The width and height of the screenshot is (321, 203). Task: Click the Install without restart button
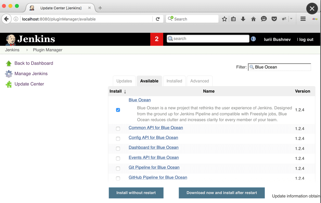point(136,193)
